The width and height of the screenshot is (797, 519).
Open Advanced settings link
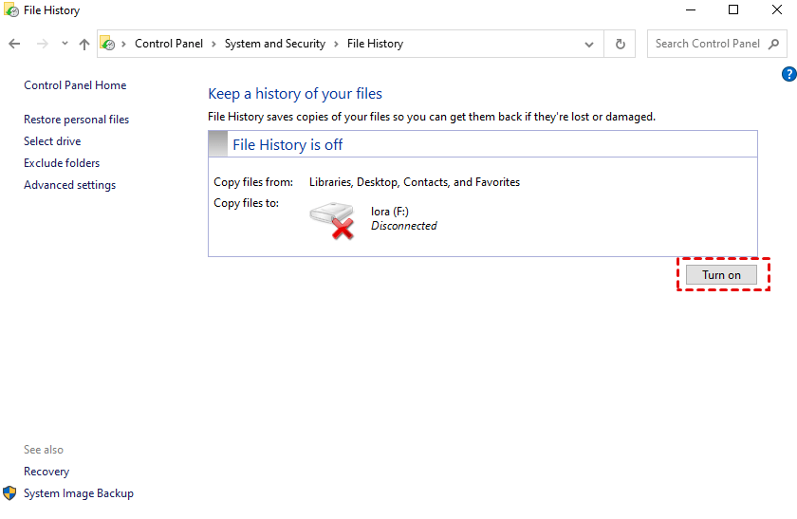click(69, 185)
